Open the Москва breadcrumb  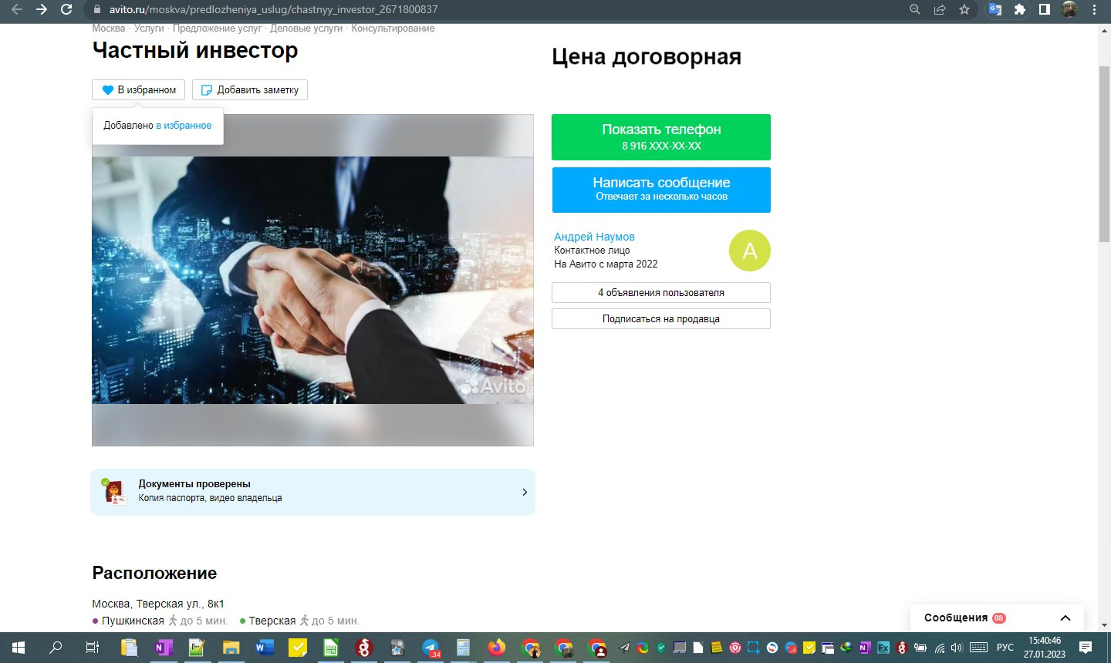(x=108, y=29)
